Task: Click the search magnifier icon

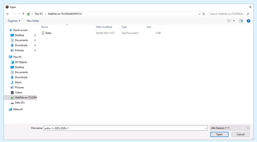Action: [x=248, y=14]
